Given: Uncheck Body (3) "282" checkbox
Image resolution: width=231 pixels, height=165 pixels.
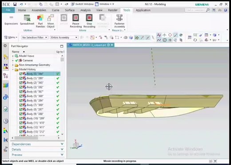Looking at the screenshot, I should (x=21, y=87).
